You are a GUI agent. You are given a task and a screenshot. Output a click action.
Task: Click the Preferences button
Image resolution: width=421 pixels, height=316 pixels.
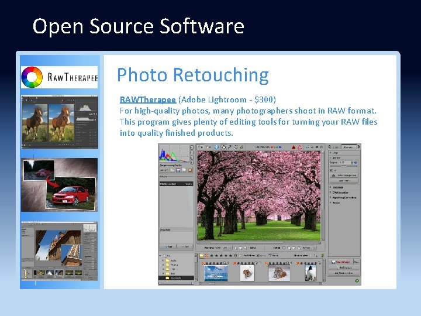pos(344,267)
